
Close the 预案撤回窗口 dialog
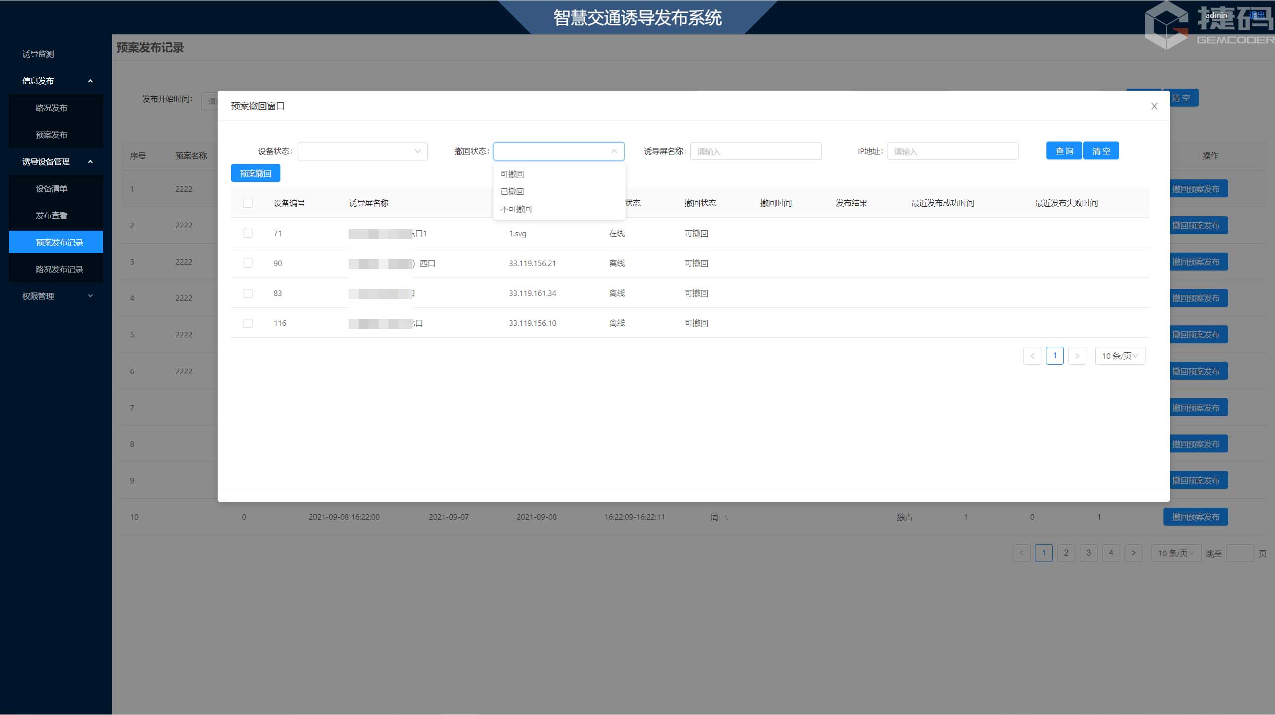(1154, 106)
